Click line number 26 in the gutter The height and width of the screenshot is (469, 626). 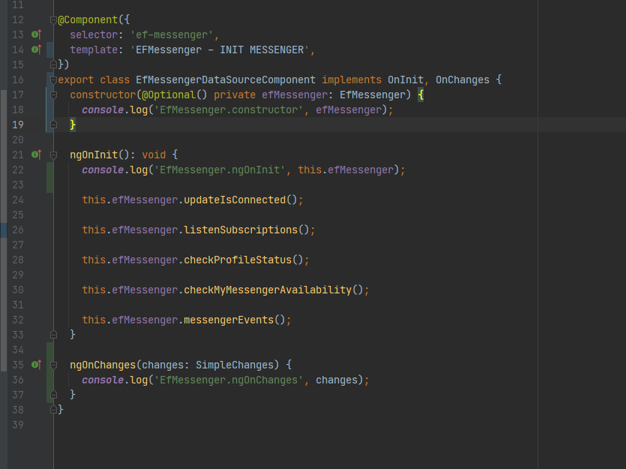click(x=17, y=230)
